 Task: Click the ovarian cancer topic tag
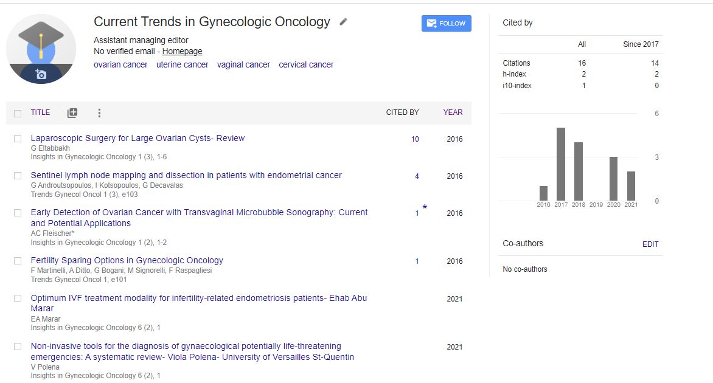point(120,64)
